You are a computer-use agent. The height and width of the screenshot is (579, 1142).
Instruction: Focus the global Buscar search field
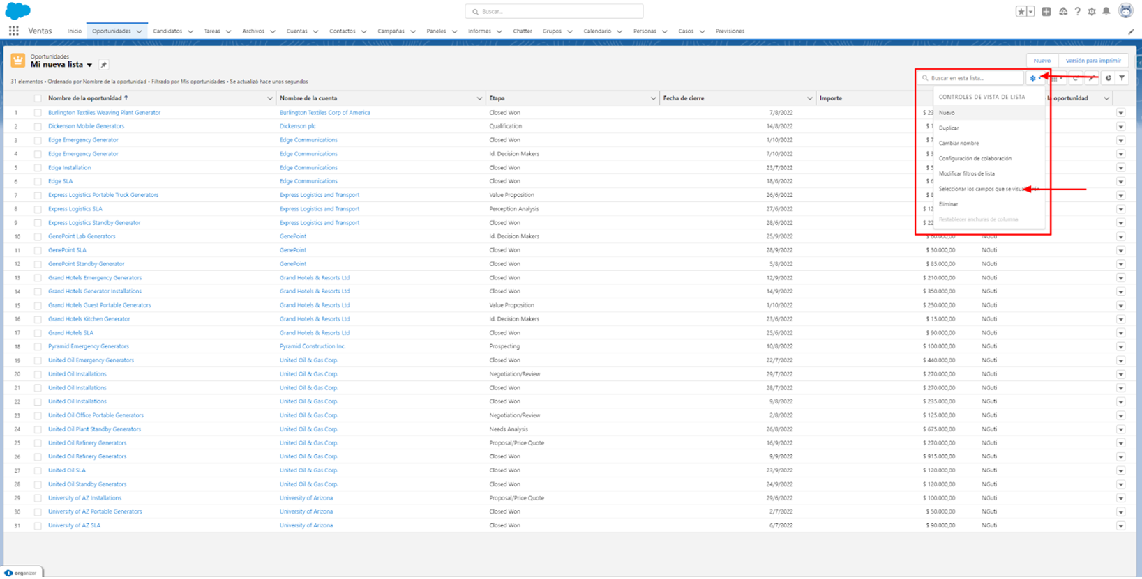tap(554, 11)
